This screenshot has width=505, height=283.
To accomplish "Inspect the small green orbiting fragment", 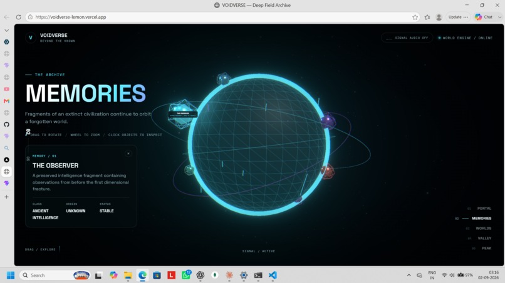I will coord(189,169).
